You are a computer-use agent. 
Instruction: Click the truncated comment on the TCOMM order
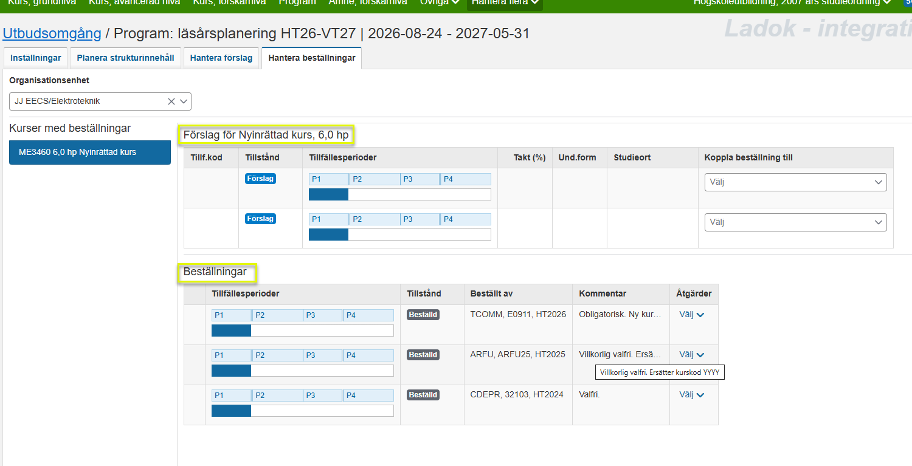click(620, 315)
